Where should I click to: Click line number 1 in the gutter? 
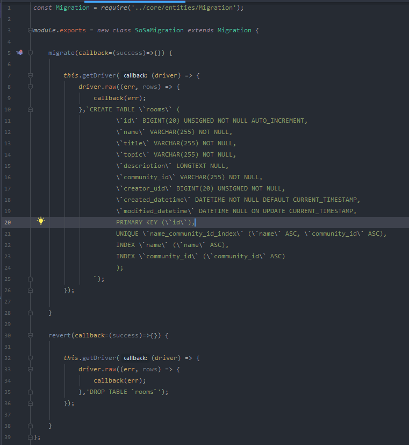[9, 8]
